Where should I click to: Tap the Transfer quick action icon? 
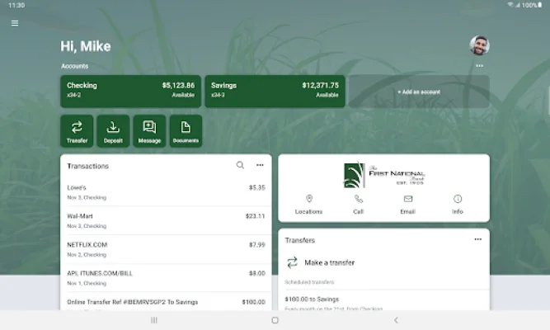point(77,130)
